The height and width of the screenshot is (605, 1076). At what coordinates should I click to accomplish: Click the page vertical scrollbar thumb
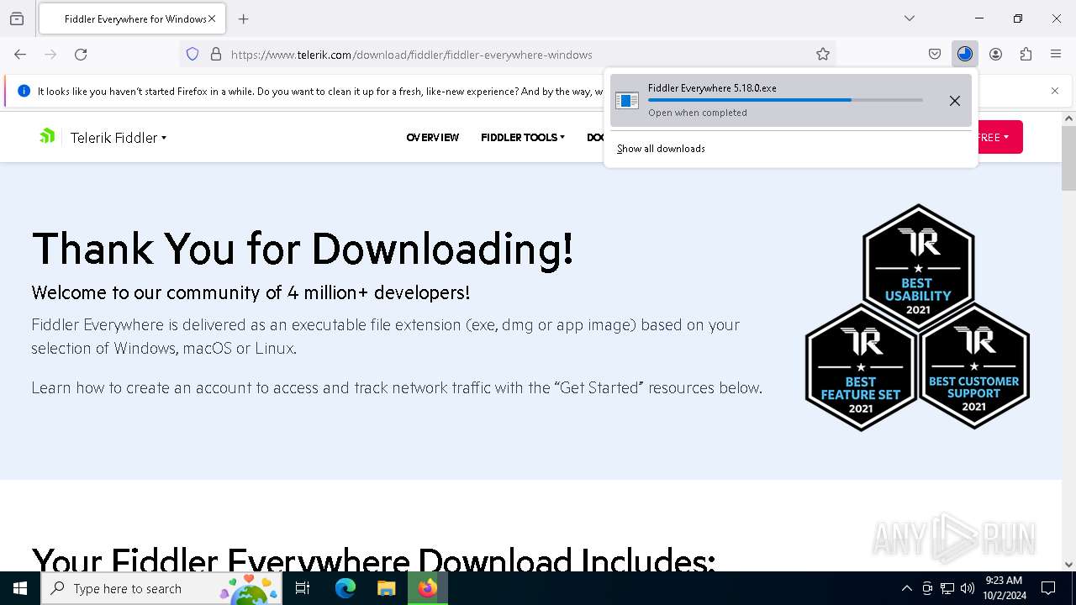[1068, 158]
